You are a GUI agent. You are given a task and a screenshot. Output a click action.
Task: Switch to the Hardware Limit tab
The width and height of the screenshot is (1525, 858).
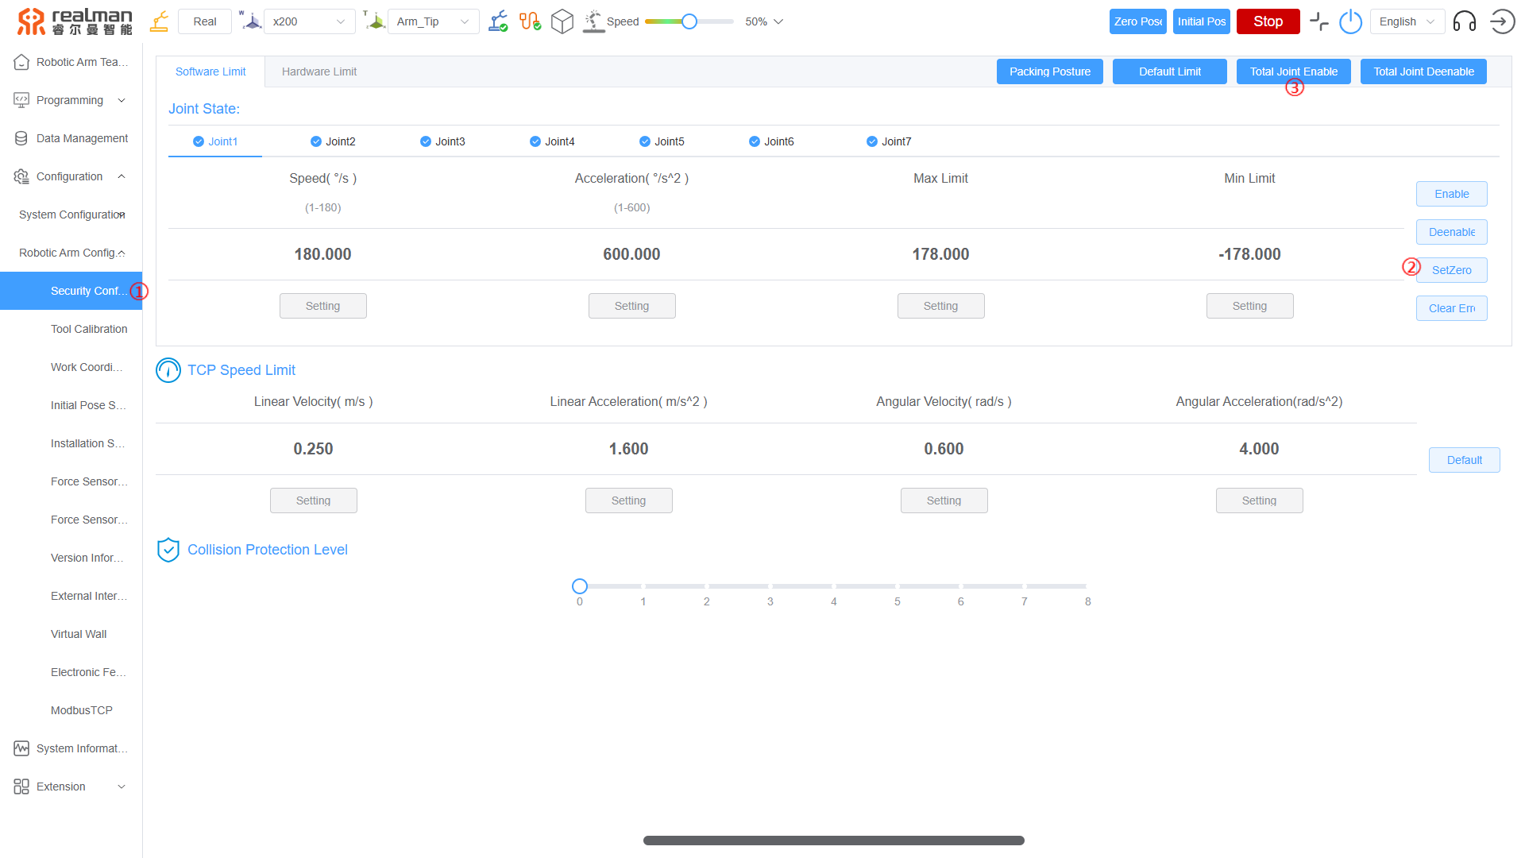(x=319, y=71)
